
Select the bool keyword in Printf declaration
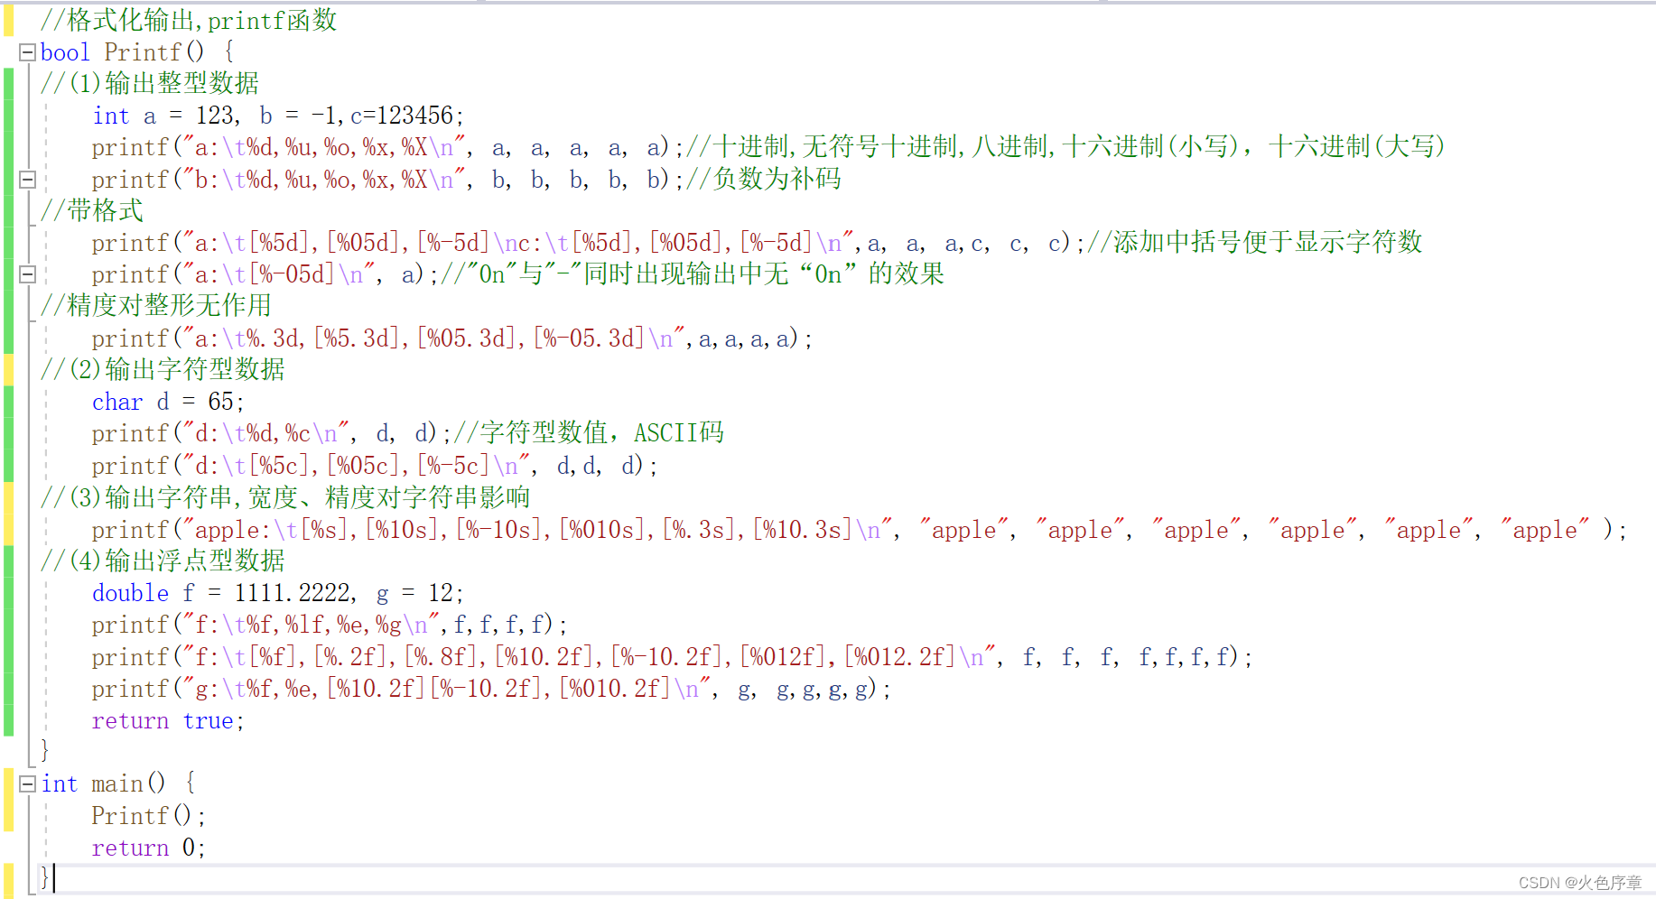[63, 51]
